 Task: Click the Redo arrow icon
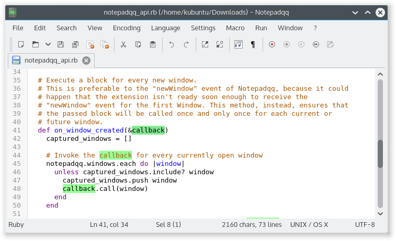186,45
